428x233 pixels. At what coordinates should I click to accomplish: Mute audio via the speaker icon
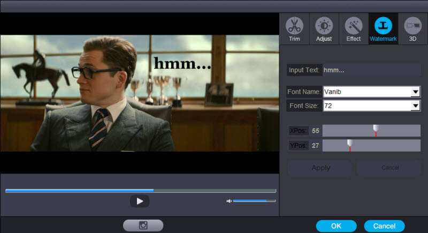[229, 201]
